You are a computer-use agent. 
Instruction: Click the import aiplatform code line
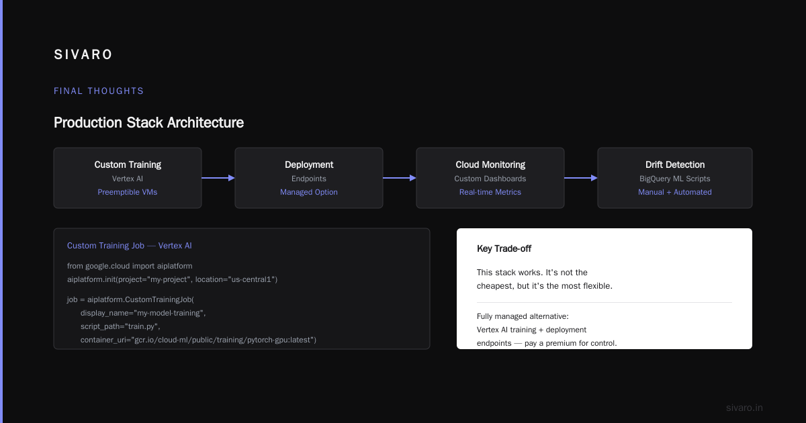coord(130,266)
